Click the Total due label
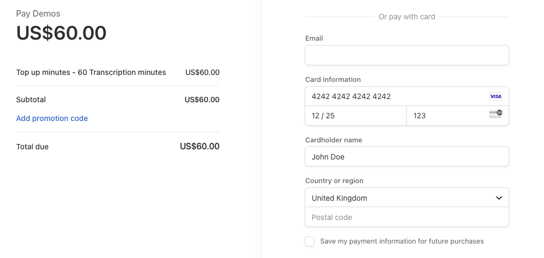This screenshot has height=258, width=544. (32, 147)
